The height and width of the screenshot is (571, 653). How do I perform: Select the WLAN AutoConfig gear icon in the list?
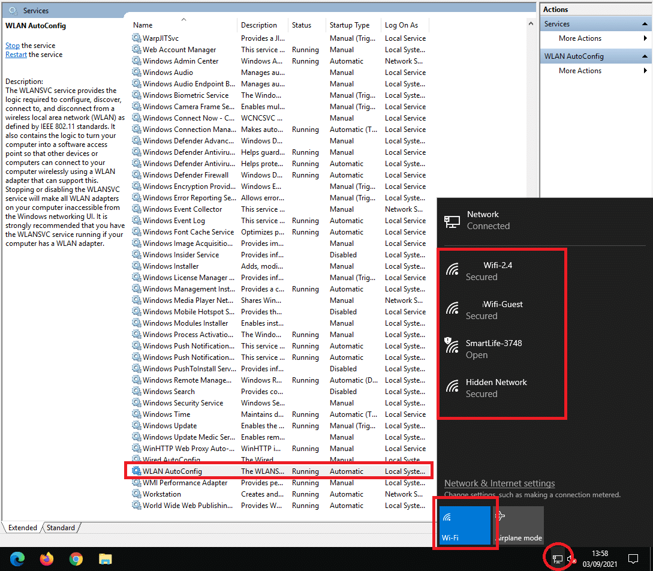[137, 471]
